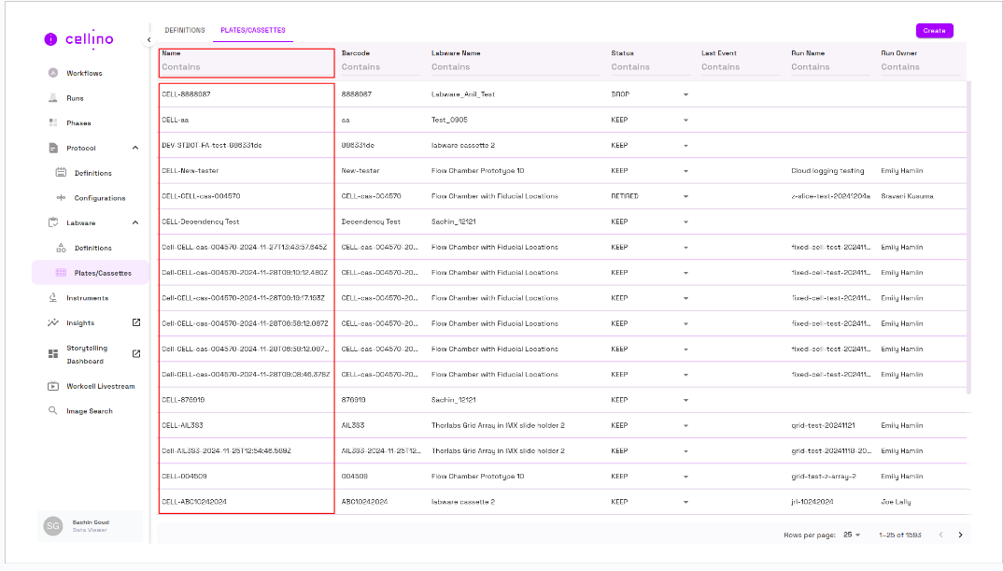Image resolution: width=1003 pixels, height=571 pixels.
Task: Open Image Search
Action: (89, 411)
